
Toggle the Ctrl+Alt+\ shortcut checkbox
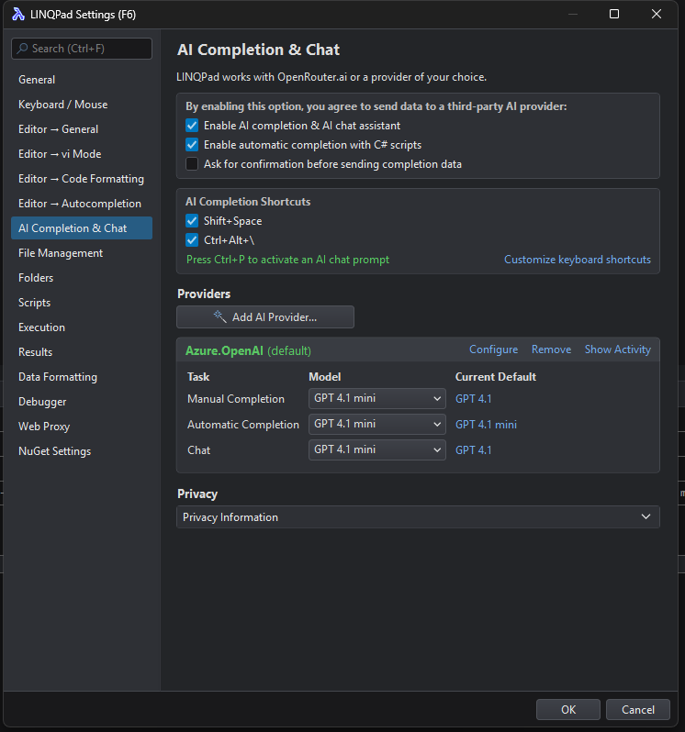[x=192, y=240]
